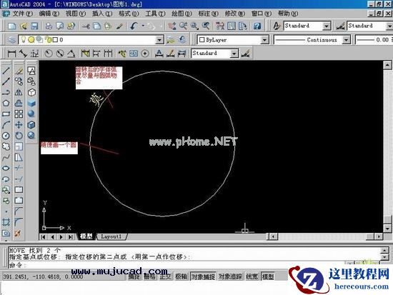Click the Save icon in toolbar
Screen dimensions: 393x295
34,26
